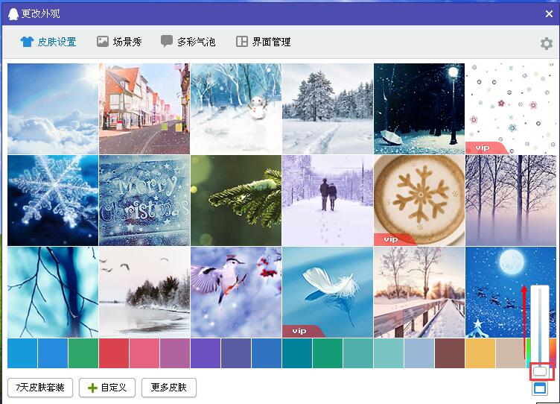The height and width of the screenshot is (404, 560).
Task: Select the green swatch beside the red swatch
Action: tap(83, 353)
